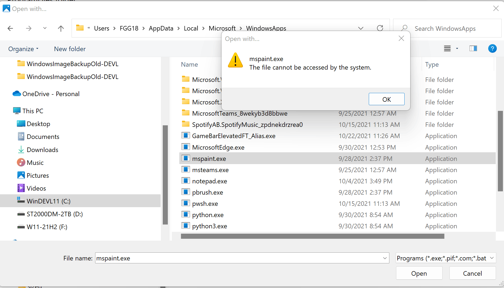Open Desktop from the sidebar
Image resolution: width=504 pixels, height=288 pixels.
click(x=34, y=124)
